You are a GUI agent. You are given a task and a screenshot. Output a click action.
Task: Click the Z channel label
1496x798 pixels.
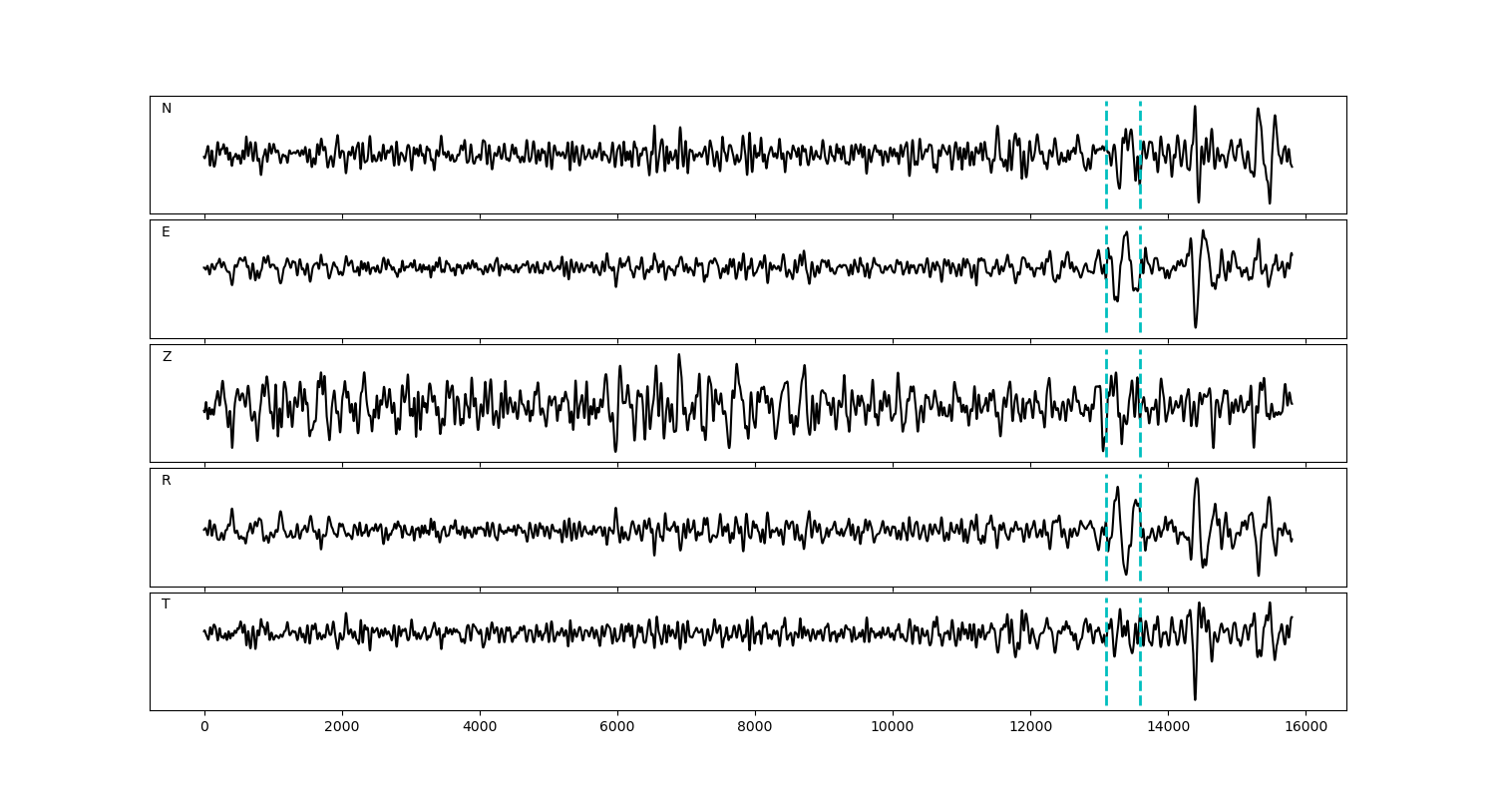pyautogui.click(x=167, y=357)
